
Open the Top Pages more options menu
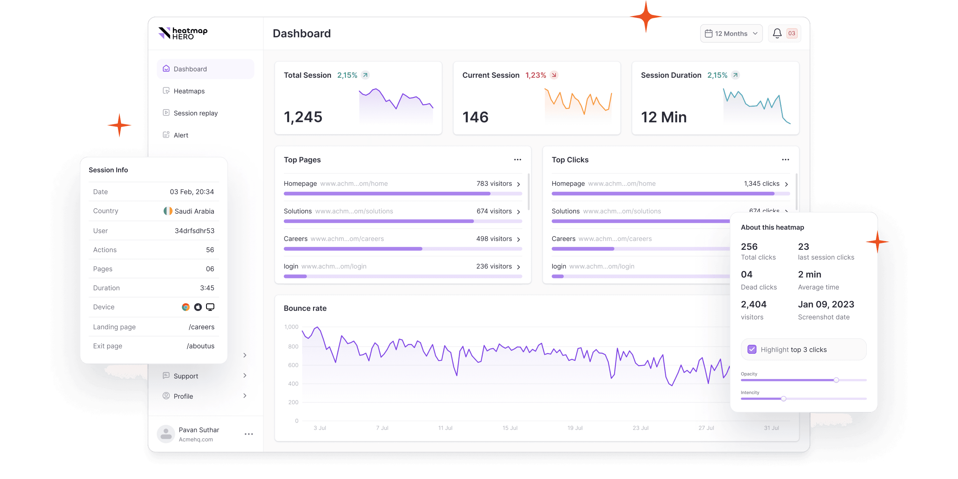tap(517, 160)
